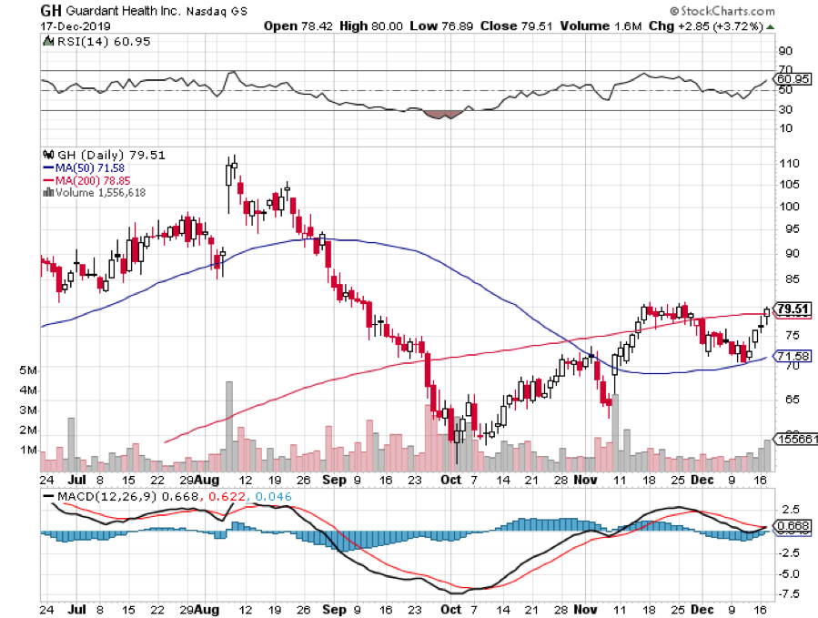Click the GH ticker symbol in the header
818x618 pixels.
pos(51,10)
